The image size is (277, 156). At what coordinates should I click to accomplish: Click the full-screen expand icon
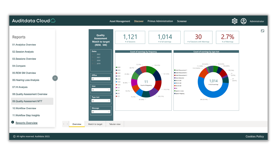262,31
